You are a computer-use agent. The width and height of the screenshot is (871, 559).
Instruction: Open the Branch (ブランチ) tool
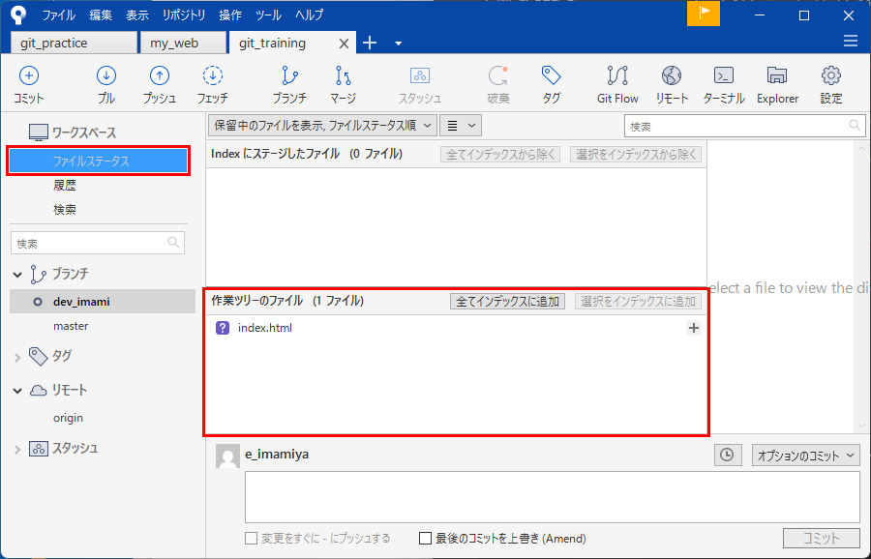point(288,84)
